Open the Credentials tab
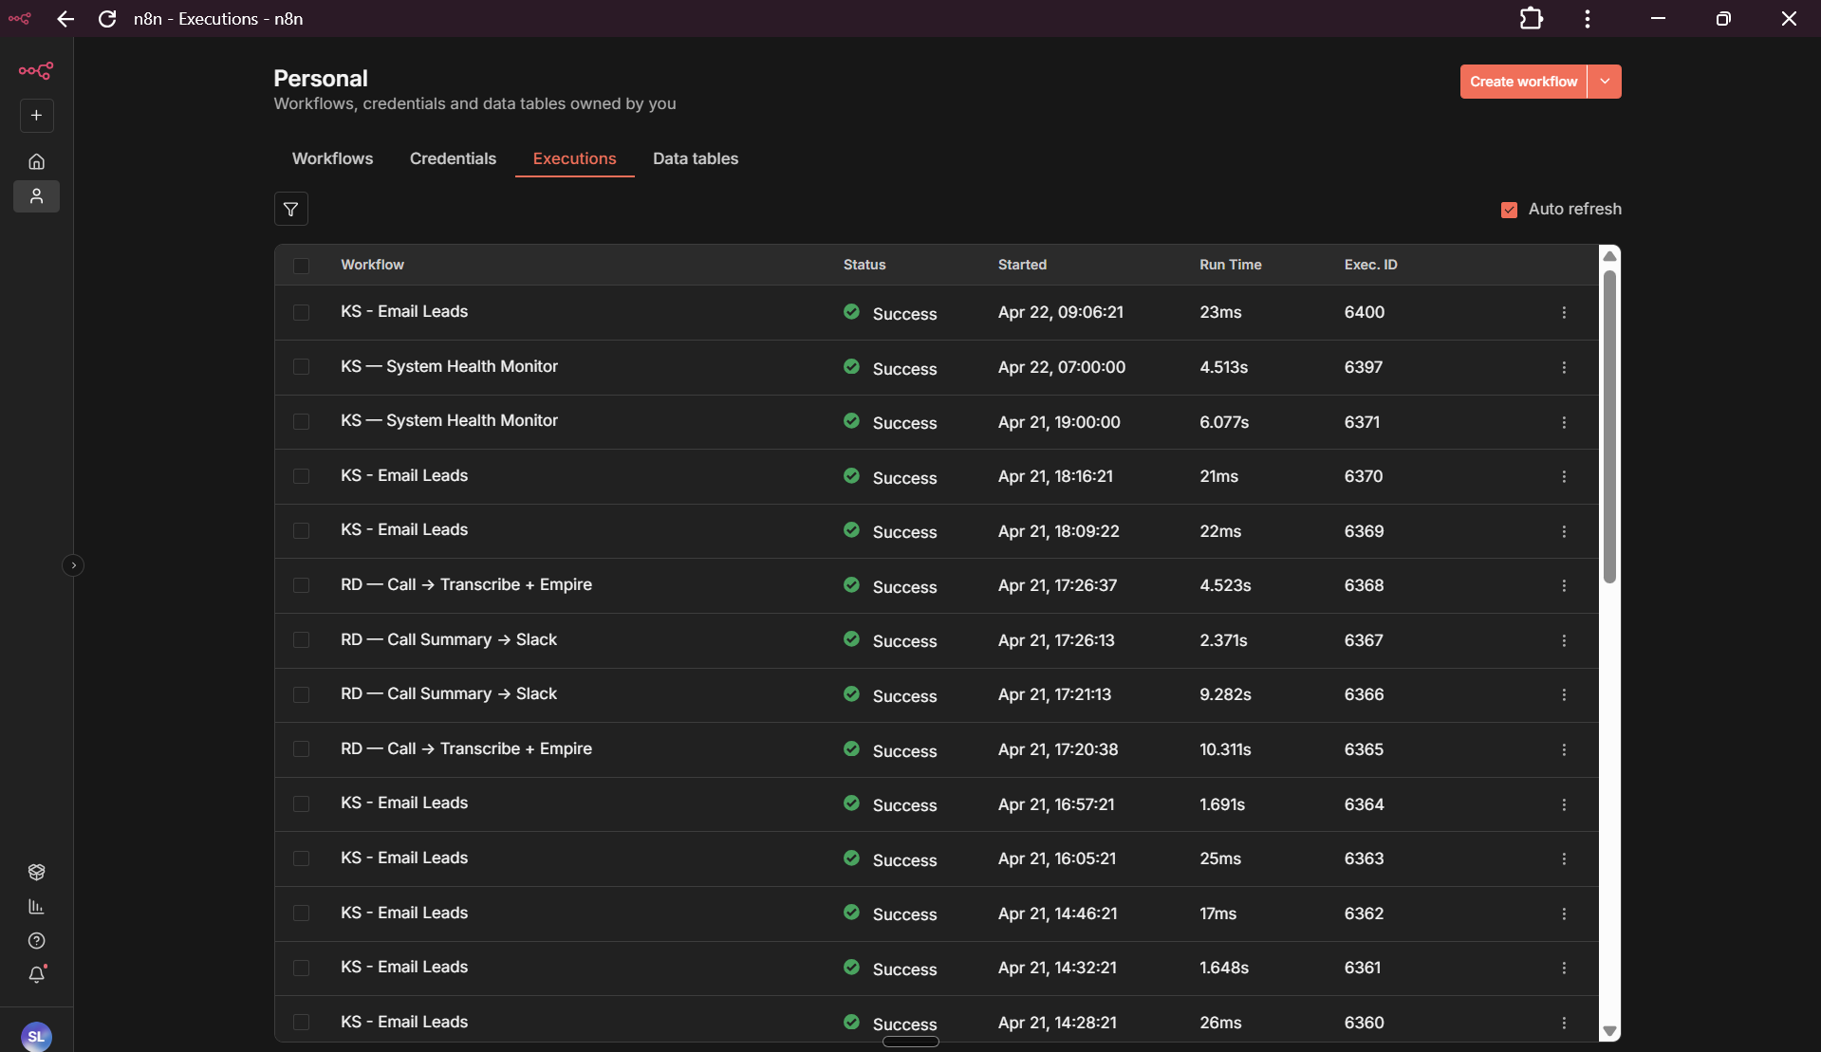This screenshot has height=1052, width=1821. 453,158
